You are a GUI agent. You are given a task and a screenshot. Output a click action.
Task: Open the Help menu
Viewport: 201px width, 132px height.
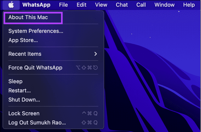click(x=189, y=5)
